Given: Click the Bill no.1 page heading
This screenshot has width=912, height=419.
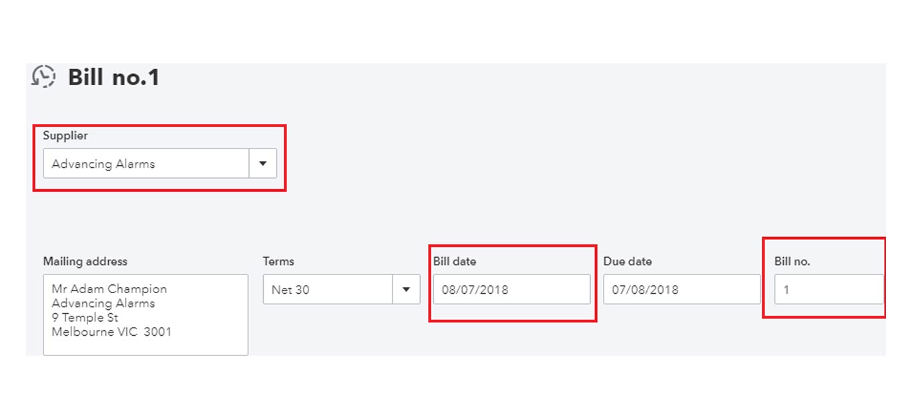Looking at the screenshot, I should (x=113, y=77).
